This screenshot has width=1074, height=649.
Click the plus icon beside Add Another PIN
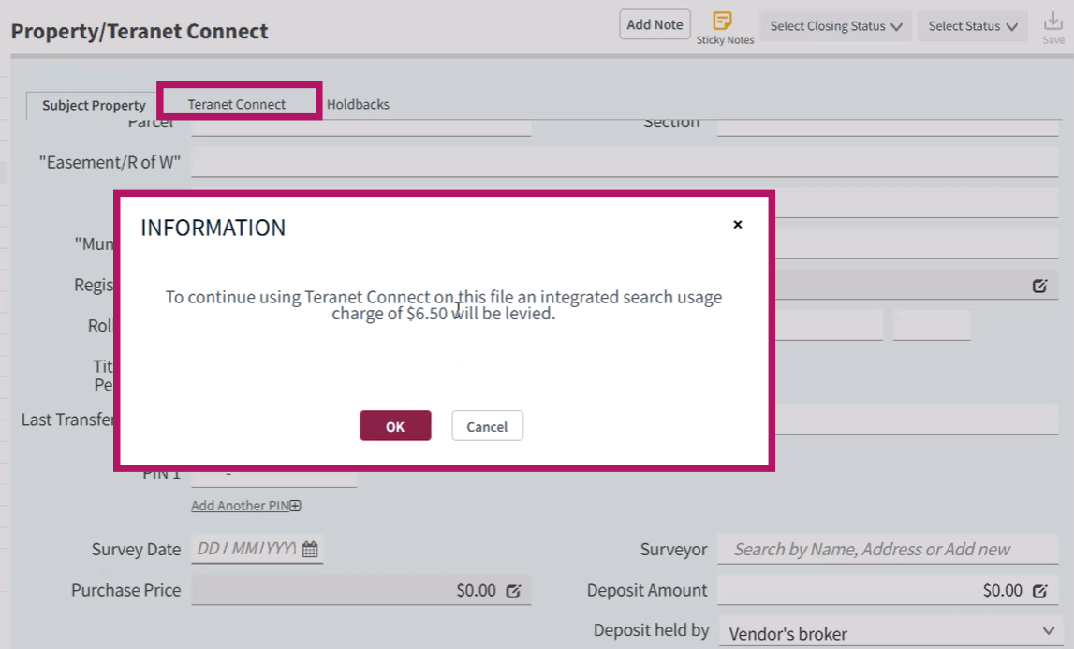(x=295, y=506)
